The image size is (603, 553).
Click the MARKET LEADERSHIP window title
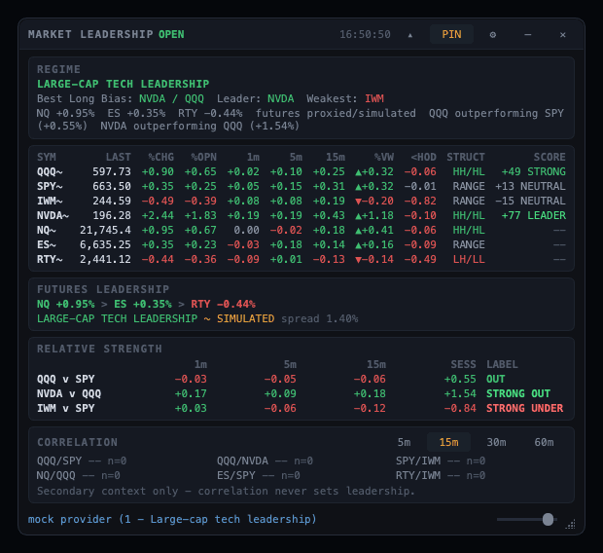(90, 34)
